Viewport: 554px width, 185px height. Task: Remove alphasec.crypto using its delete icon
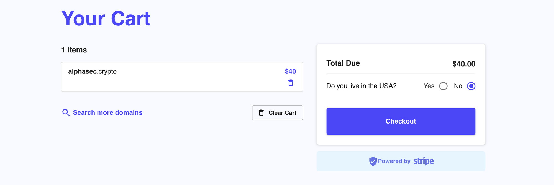pyautogui.click(x=290, y=83)
